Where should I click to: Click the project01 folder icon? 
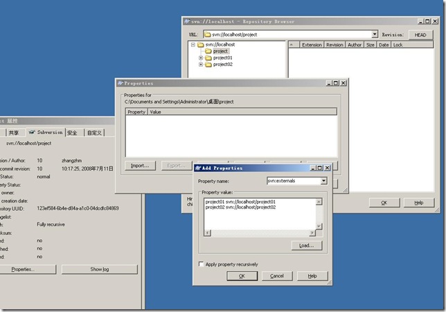point(208,58)
